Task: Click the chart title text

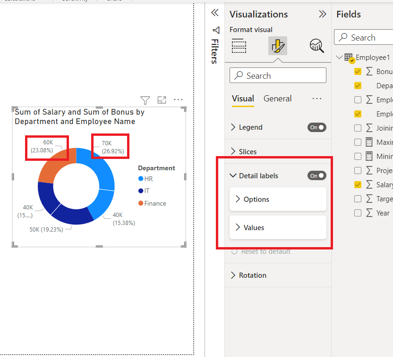Action: point(79,116)
